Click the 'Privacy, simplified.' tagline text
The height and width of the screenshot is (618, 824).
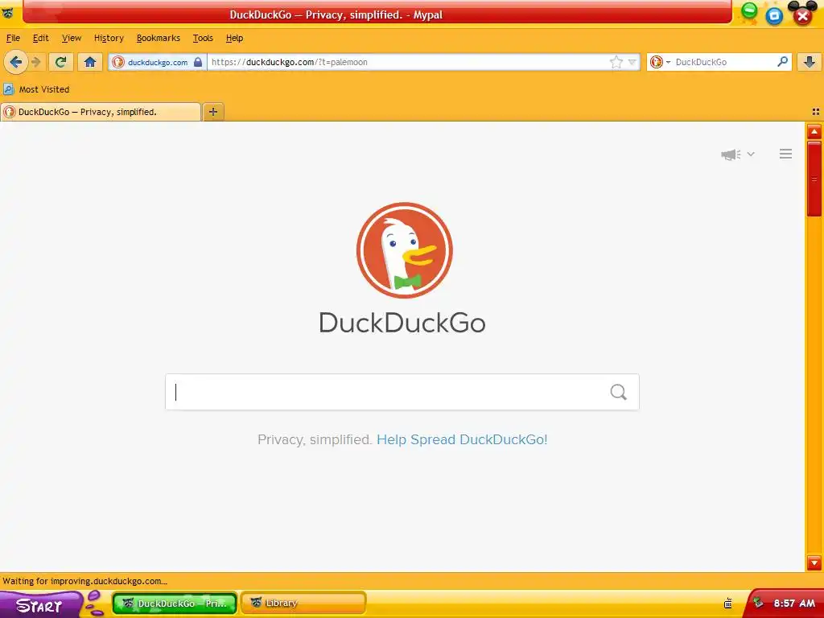click(x=315, y=439)
